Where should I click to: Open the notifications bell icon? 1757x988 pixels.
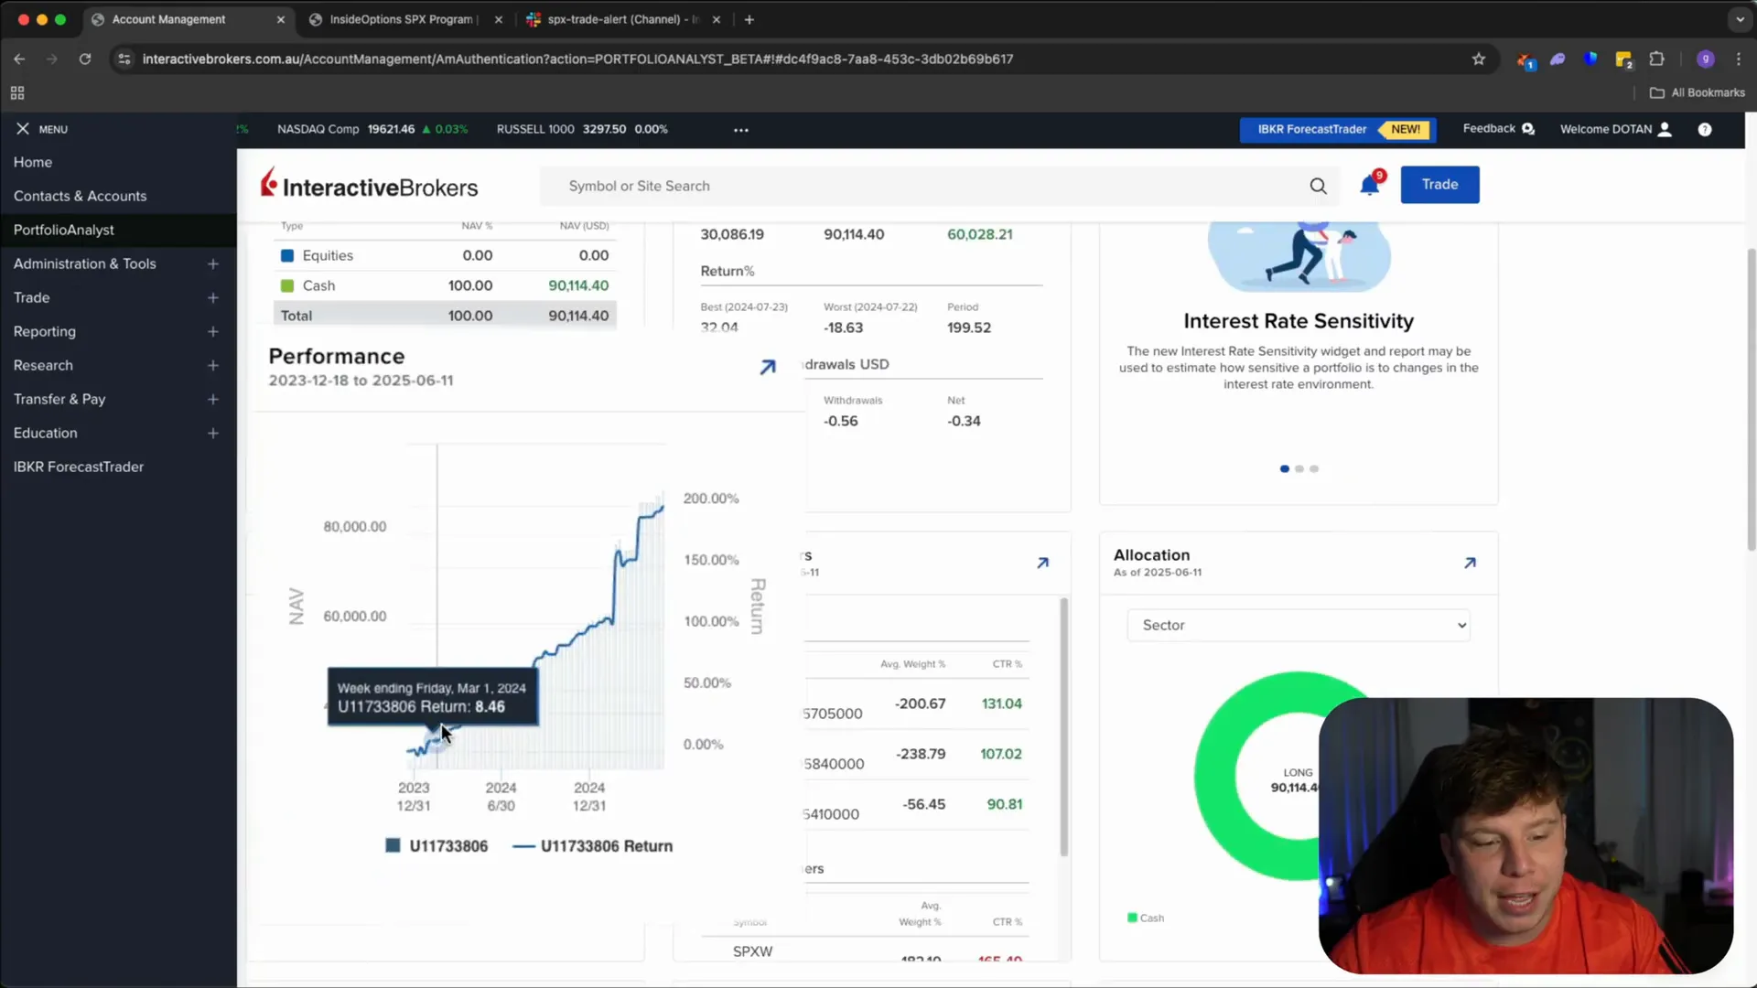(1369, 186)
